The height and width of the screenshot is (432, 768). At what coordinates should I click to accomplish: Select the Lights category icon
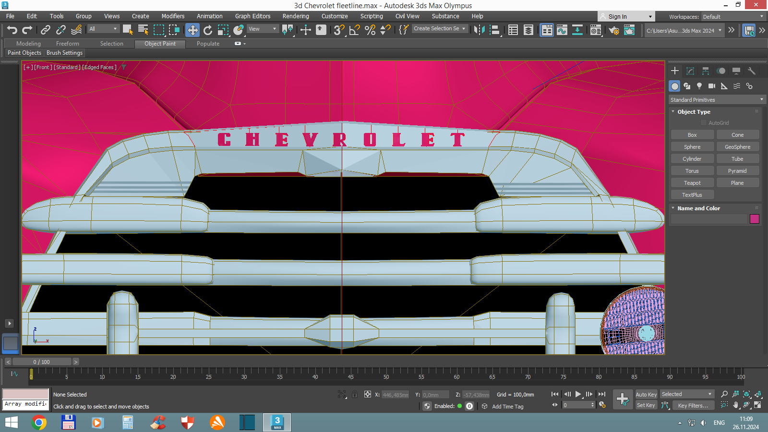coord(699,86)
